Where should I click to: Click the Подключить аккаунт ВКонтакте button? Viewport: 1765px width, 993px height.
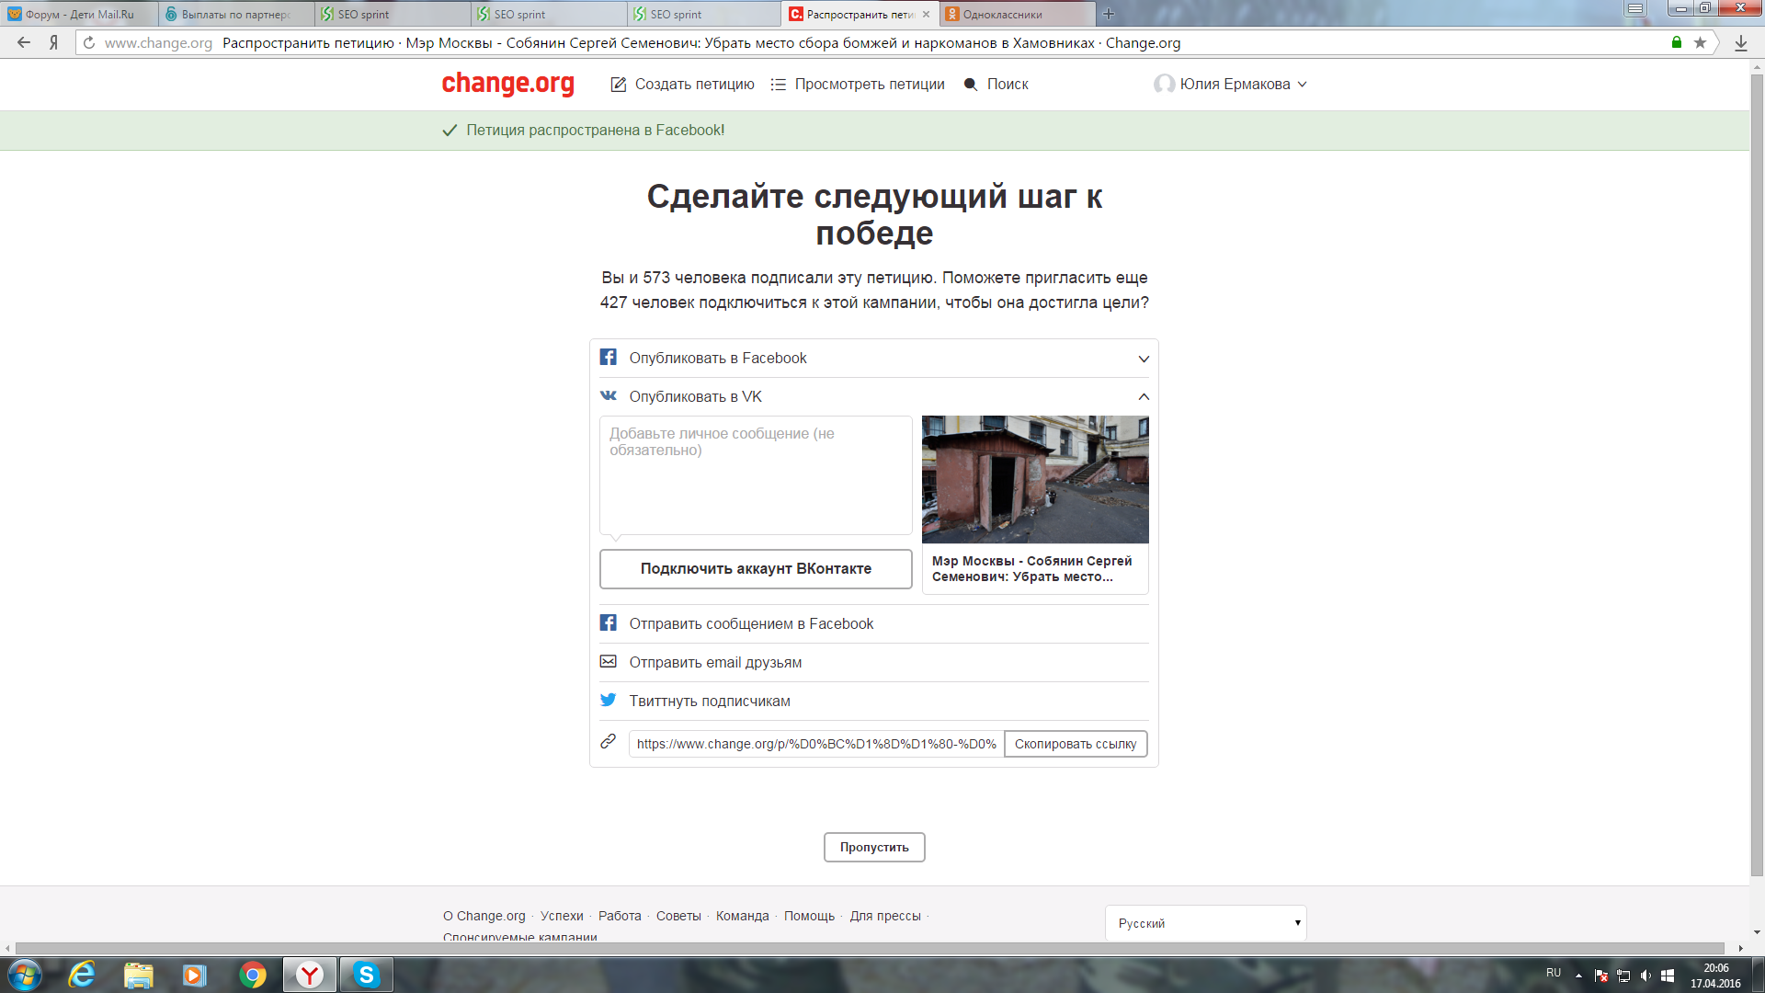[x=755, y=568]
